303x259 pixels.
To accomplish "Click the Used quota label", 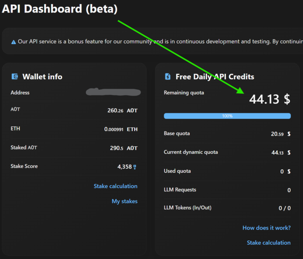I will pyautogui.click(x=177, y=171).
